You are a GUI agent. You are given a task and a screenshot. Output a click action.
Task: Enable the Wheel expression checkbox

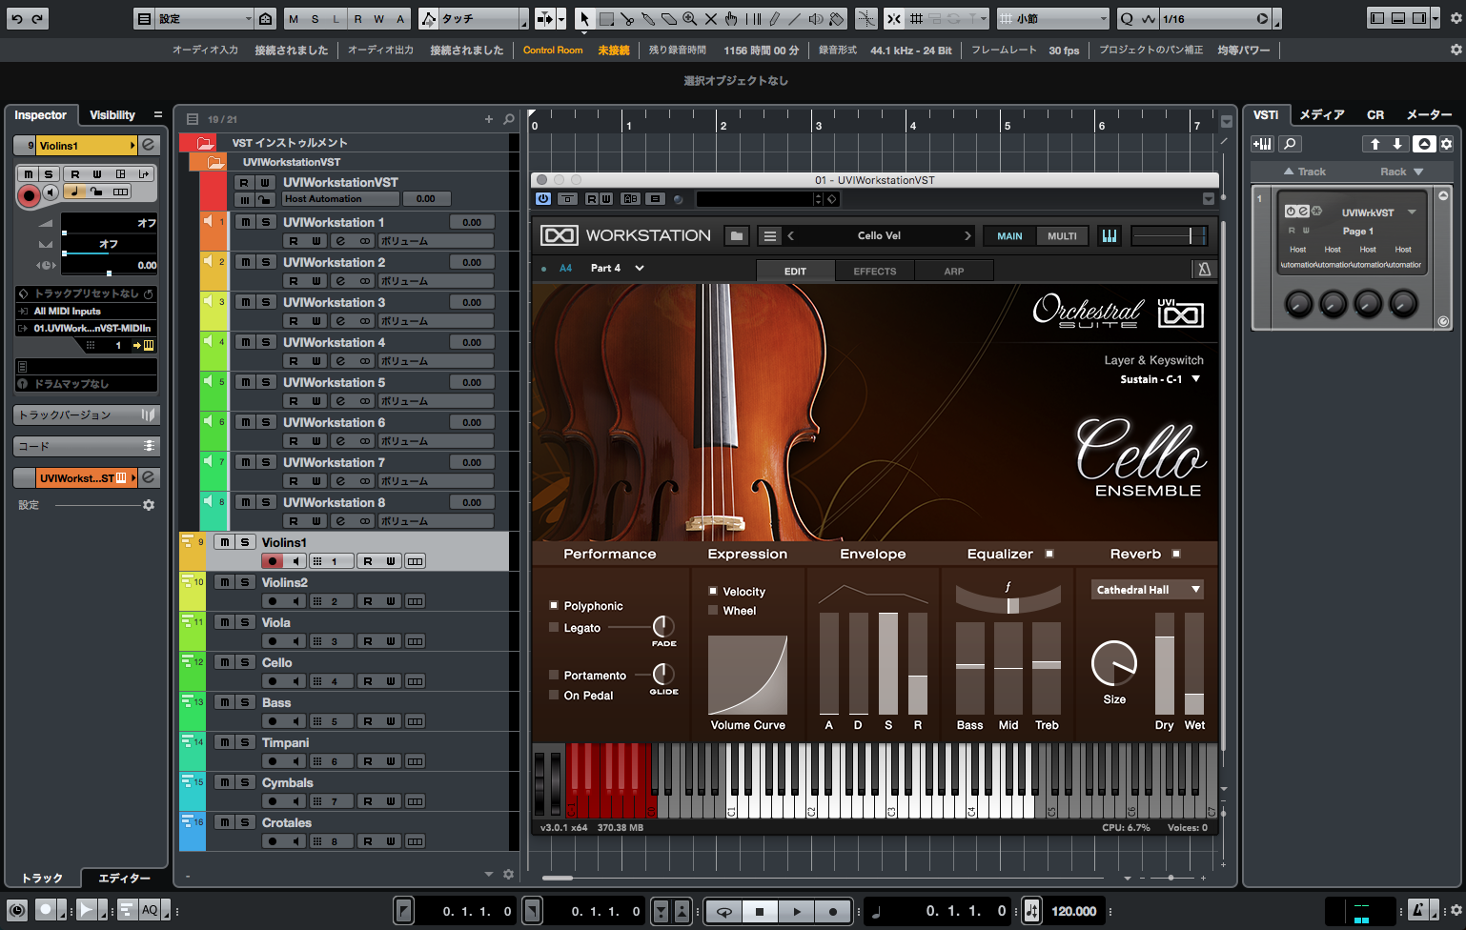713,610
